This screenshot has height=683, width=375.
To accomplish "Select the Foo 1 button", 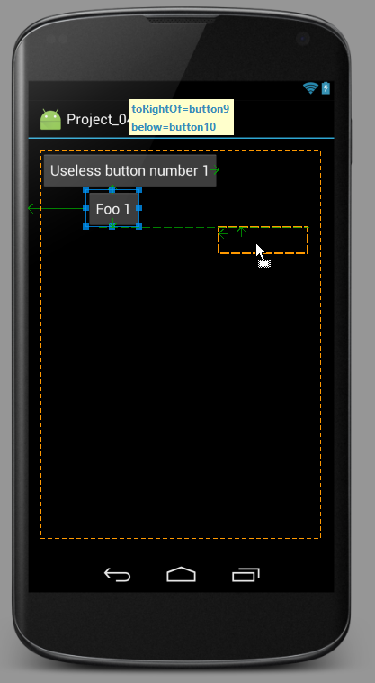I will (112, 209).
